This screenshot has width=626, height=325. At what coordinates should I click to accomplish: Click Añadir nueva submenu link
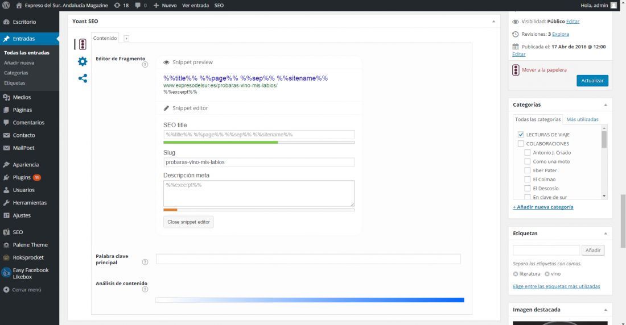(19, 63)
